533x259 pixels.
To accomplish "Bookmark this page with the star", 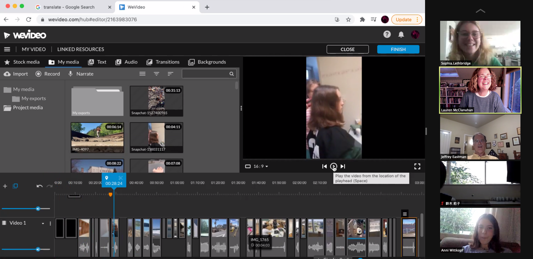I will pos(348,19).
